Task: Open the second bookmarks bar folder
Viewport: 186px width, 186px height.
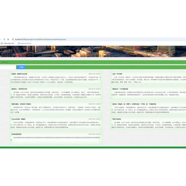Action: click(25, 44)
